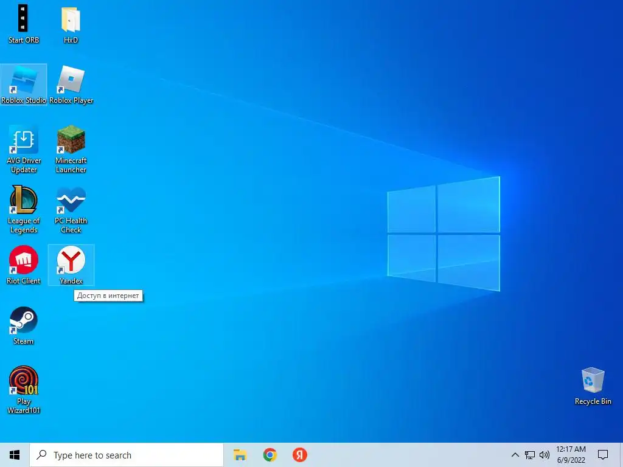The width and height of the screenshot is (623, 467).
Task: Select the Roblox Player shortcut
Action: point(71,84)
